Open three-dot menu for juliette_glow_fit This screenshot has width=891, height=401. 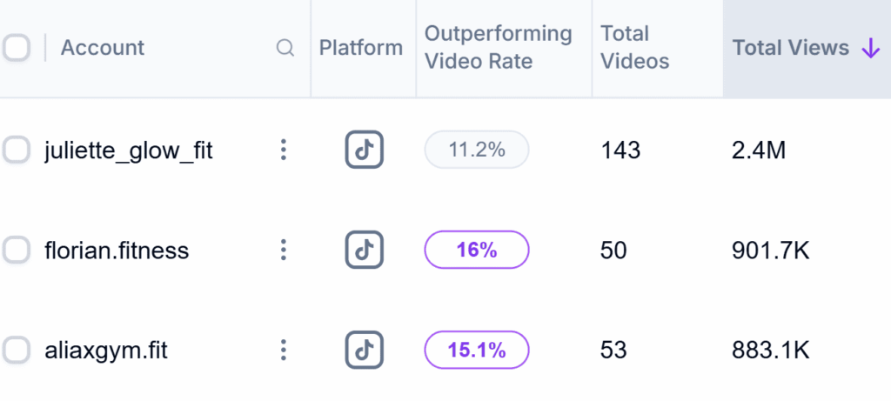tap(283, 150)
